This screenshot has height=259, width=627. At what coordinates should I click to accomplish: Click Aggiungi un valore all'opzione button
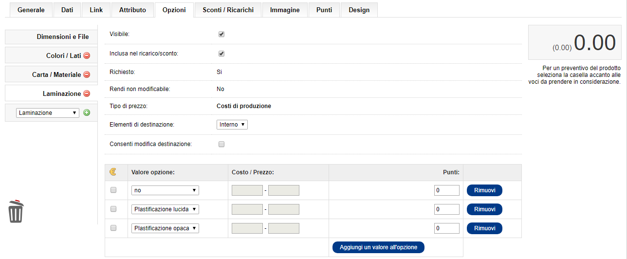pos(379,247)
